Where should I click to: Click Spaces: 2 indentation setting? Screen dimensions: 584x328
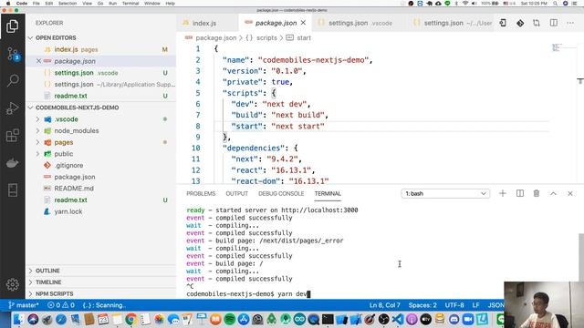422,305
